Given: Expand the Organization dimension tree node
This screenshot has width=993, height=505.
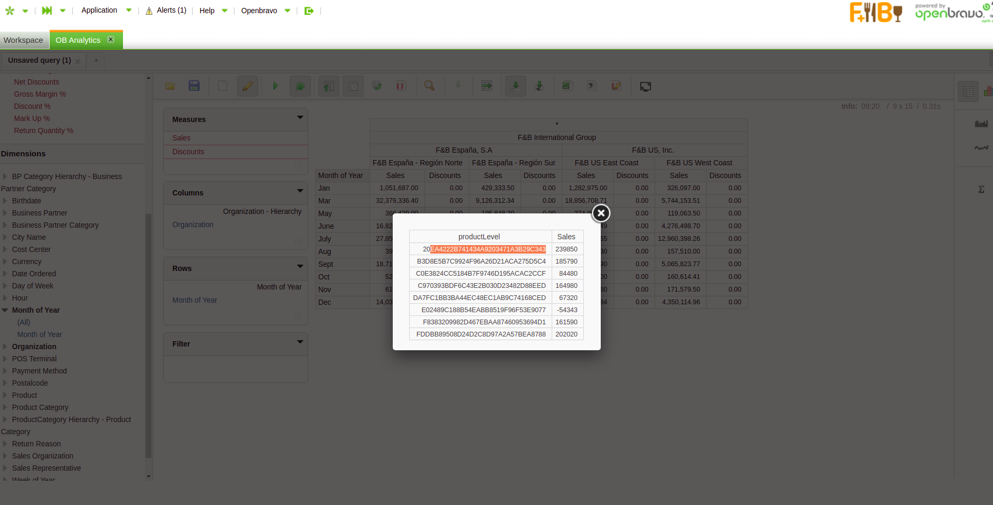Looking at the screenshot, I should (x=5, y=347).
